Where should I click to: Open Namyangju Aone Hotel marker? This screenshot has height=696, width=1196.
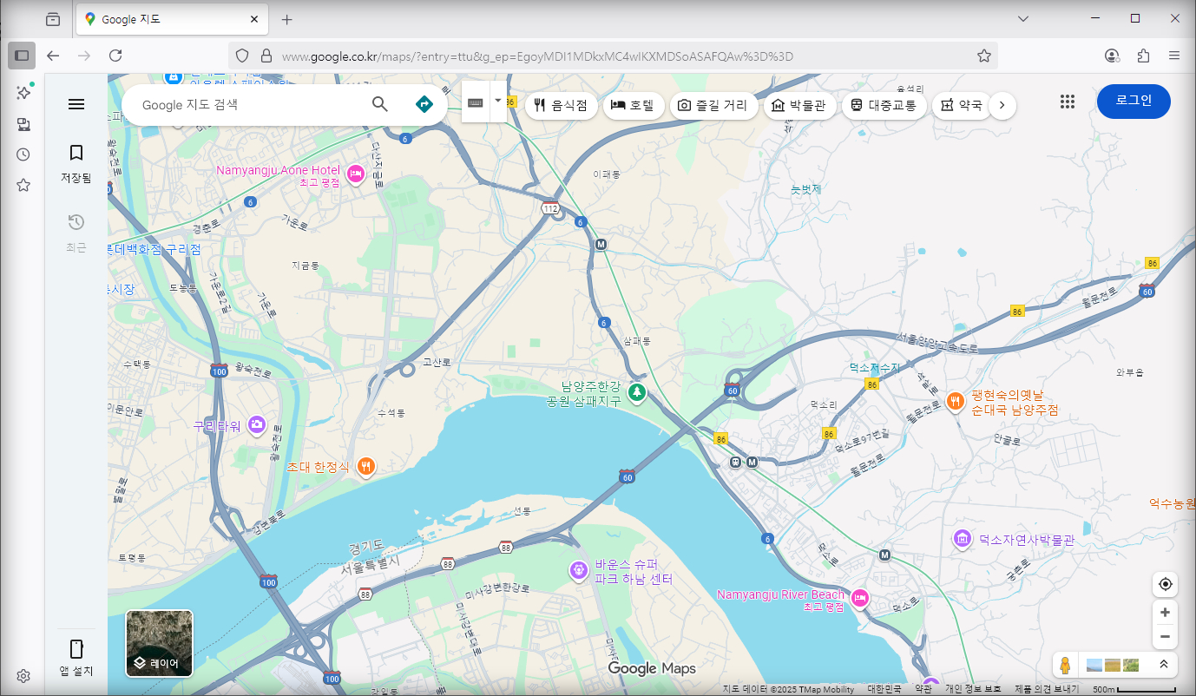(x=355, y=174)
